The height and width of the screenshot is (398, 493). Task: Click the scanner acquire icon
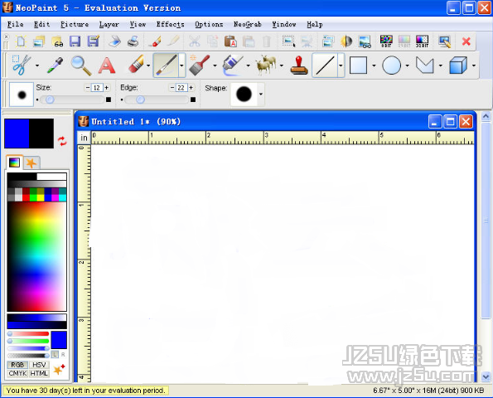click(115, 41)
